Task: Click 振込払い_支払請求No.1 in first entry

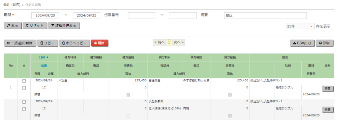Action: click(266, 81)
